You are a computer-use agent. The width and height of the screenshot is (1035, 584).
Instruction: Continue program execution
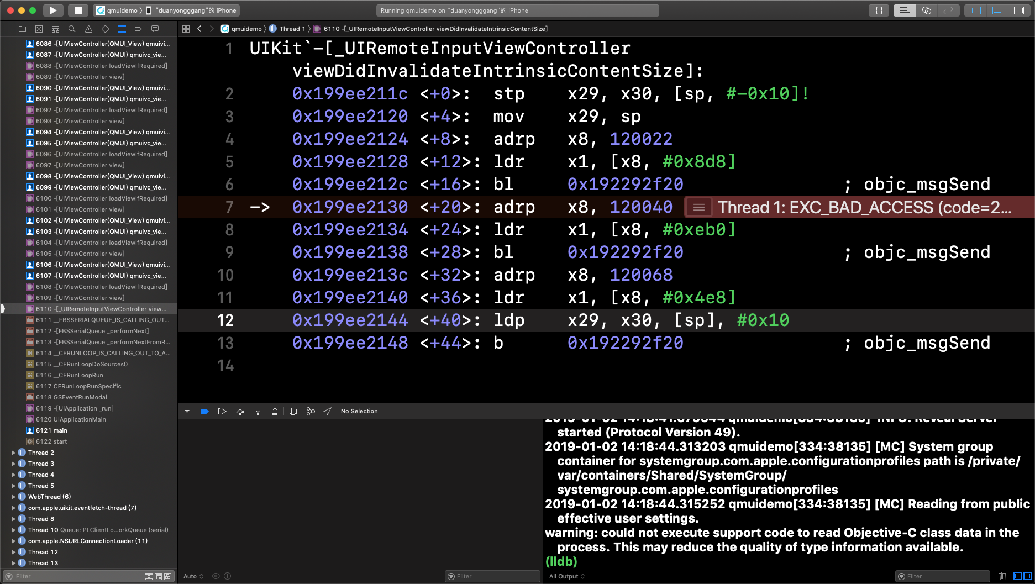222,411
